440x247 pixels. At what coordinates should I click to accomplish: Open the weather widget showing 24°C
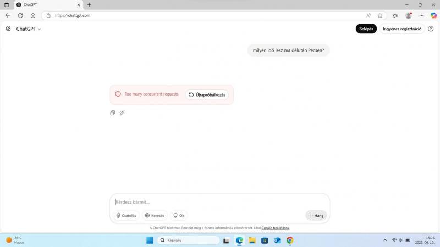(15, 240)
